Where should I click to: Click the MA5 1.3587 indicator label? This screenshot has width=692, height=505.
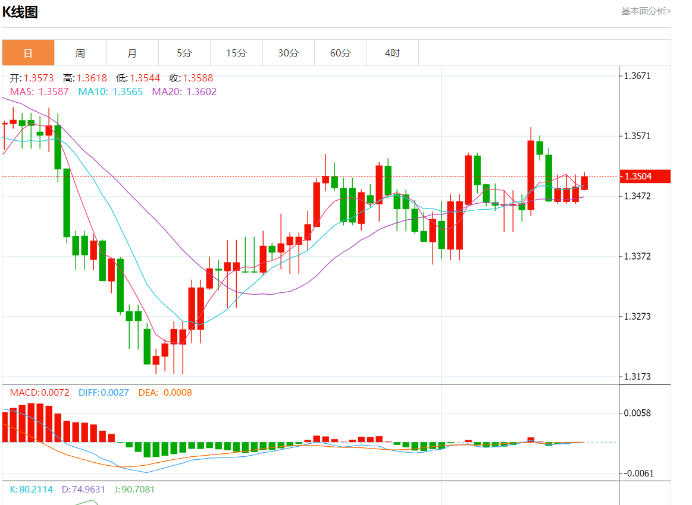(x=39, y=91)
